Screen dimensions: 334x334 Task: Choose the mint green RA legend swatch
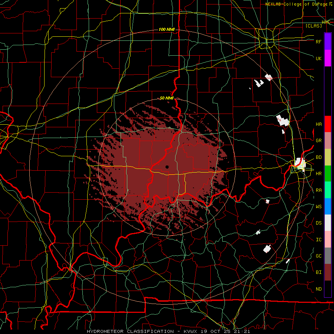coord(328,190)
